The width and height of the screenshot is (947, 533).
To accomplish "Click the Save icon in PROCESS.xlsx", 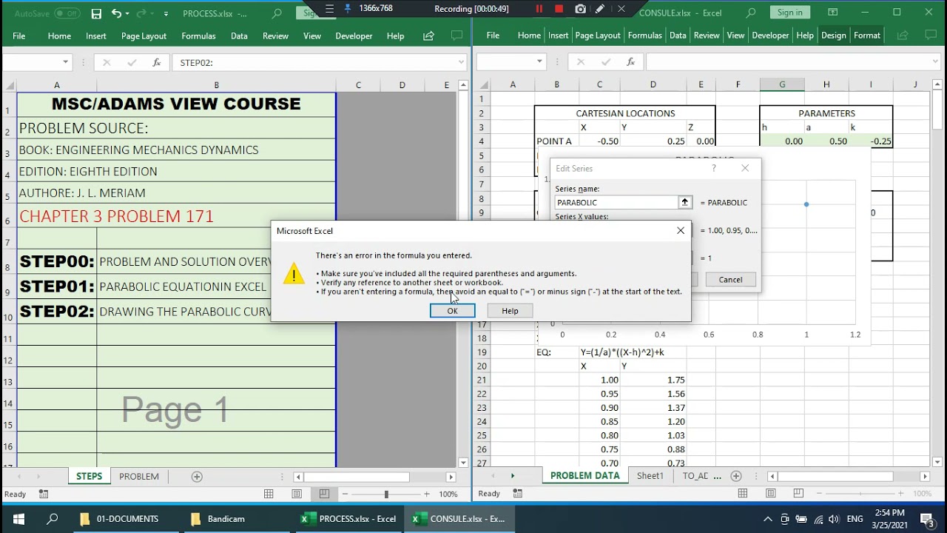I will coord(96,13).
